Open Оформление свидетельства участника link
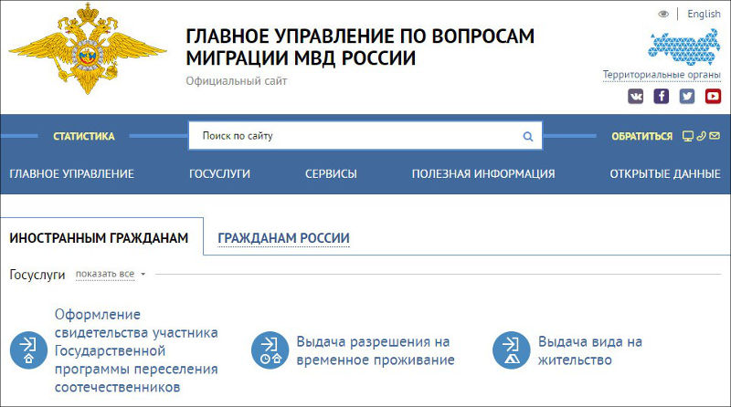This screenshot has height=407, width=731. click(136, 350)
